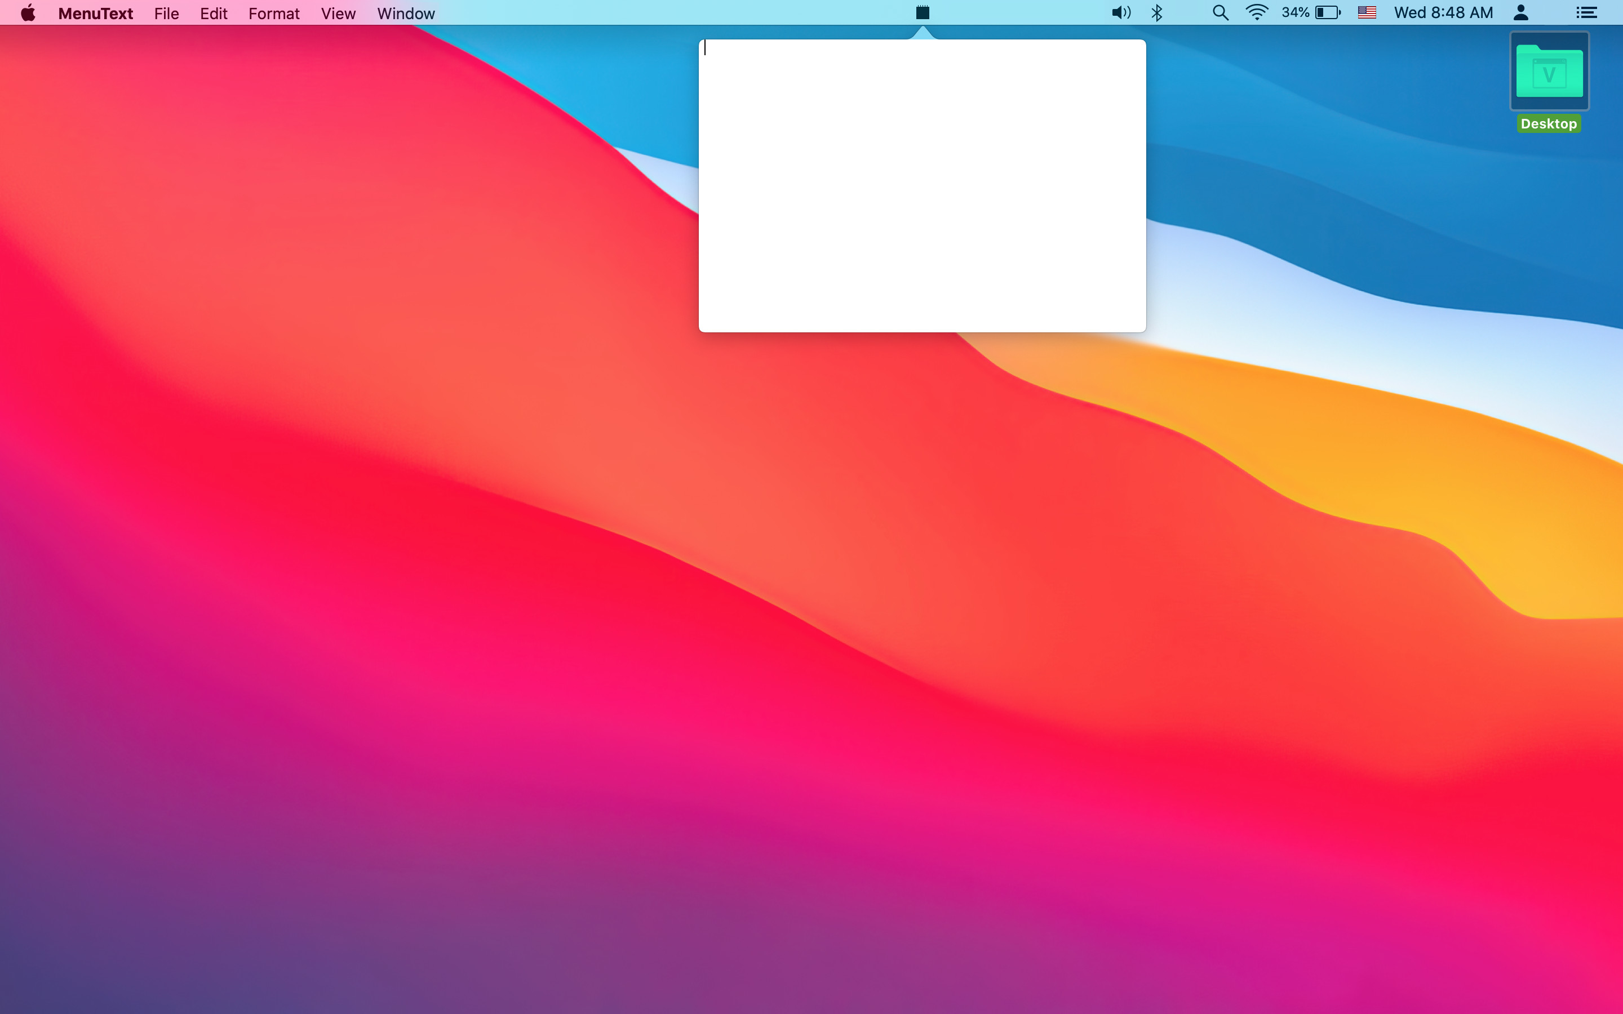This screenshot has height=1014, width=1623.
Task: Open the File menu
Action: click(x=166, y=14)
